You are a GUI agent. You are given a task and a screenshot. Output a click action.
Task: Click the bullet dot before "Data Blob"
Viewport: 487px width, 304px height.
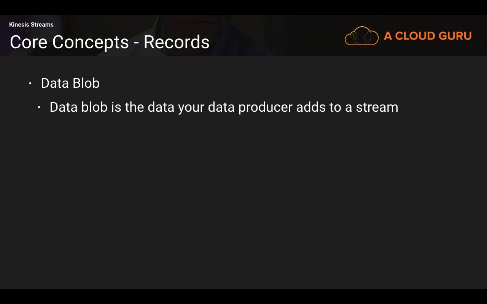point(30,83)
